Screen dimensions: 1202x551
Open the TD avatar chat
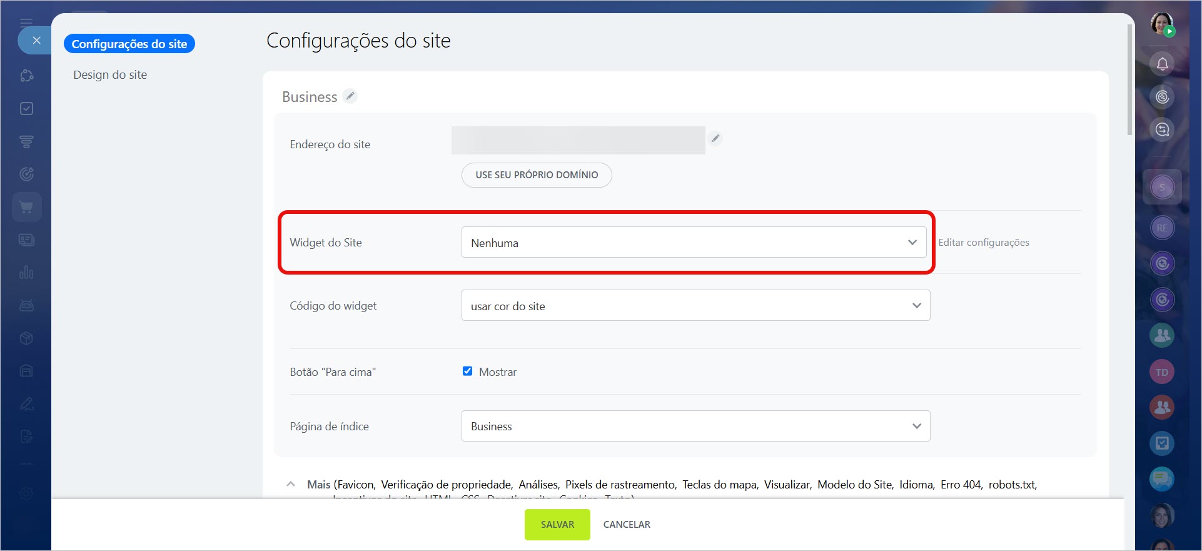tap(1162, 372)
